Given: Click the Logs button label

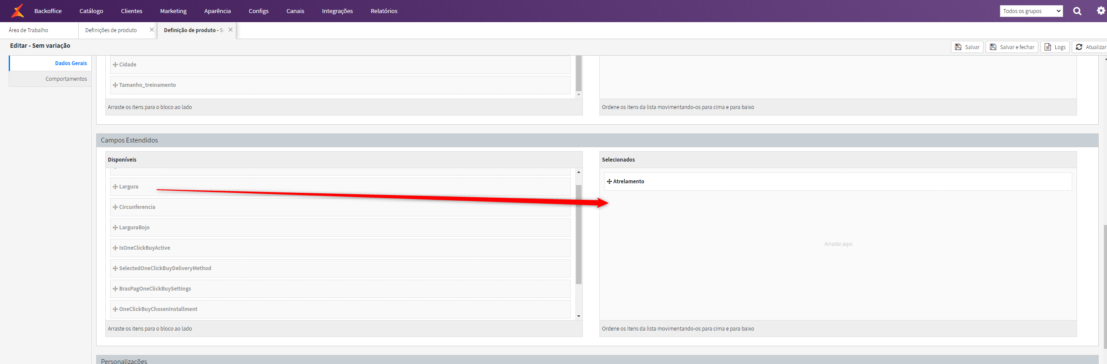Looking at the screenshot, I should click(x=1060, y=47).
